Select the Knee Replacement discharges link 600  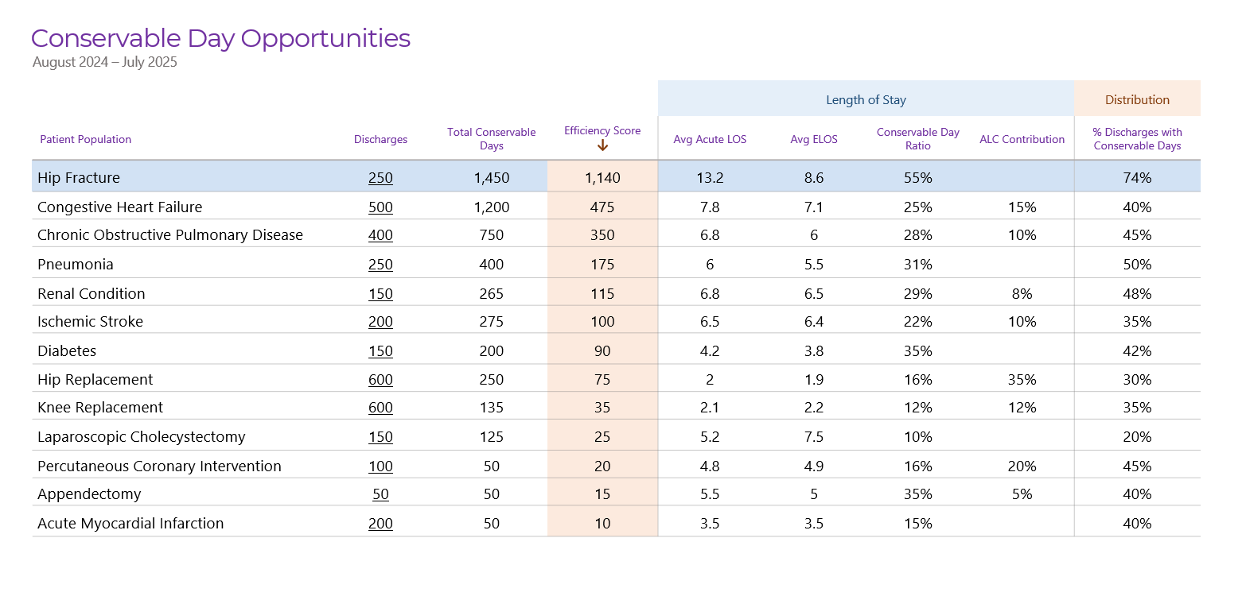coord(380,408)
